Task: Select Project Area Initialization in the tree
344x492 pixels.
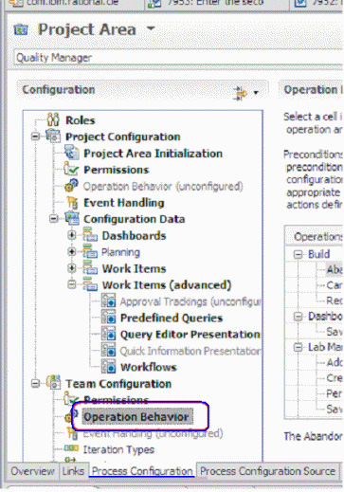Action: tap(153, 154)
